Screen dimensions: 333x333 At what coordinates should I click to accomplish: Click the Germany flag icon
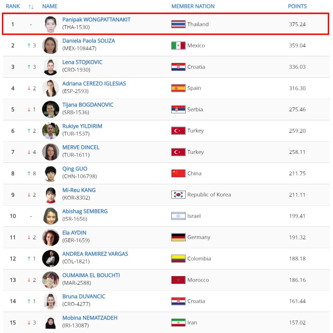(x=179, y=237)
